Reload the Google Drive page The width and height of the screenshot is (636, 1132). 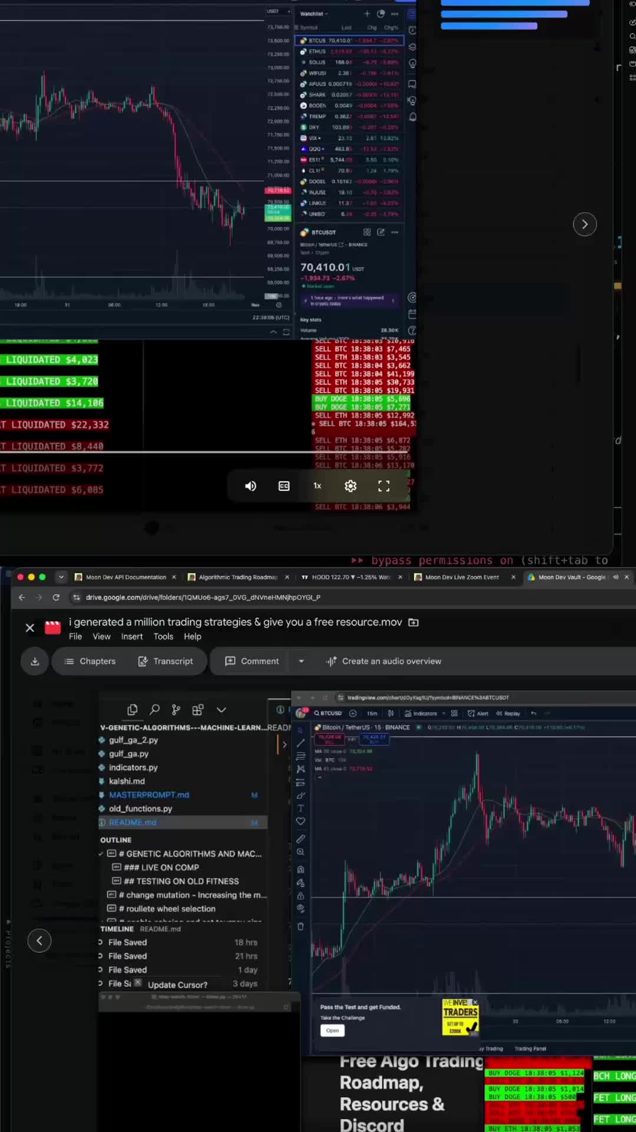(x=56, y=597)
